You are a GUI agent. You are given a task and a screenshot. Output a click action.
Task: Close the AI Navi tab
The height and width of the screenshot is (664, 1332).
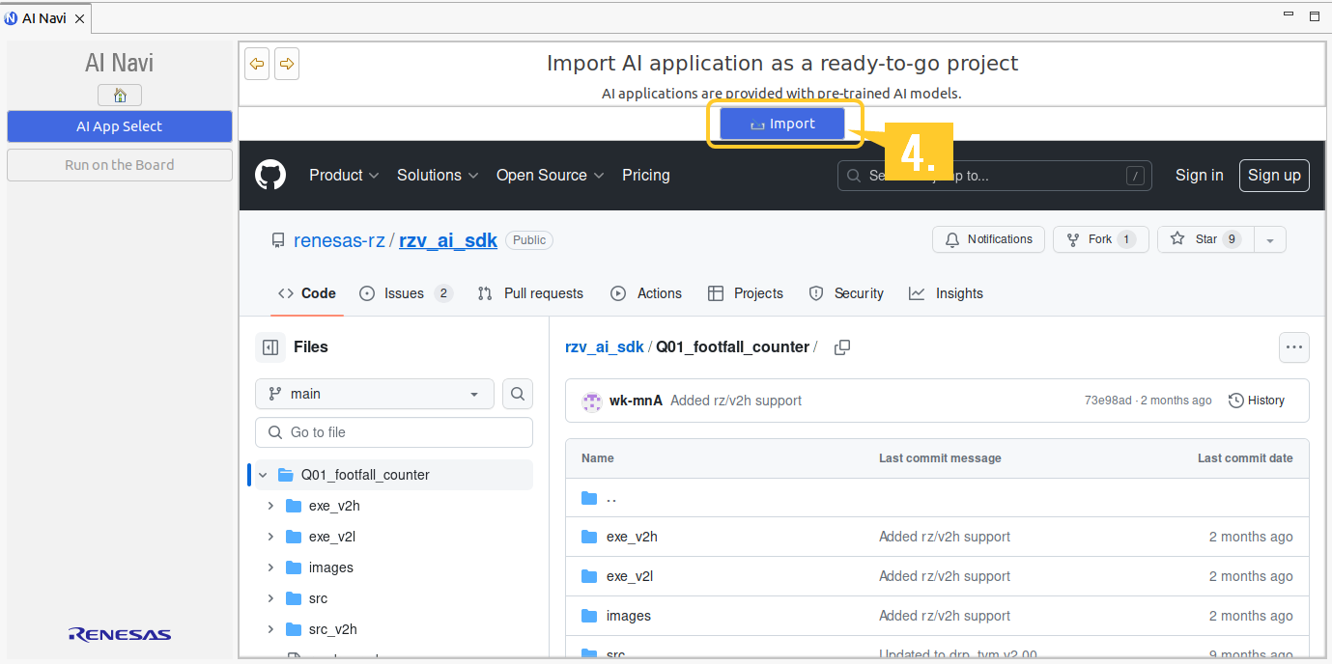click(79, 18)
